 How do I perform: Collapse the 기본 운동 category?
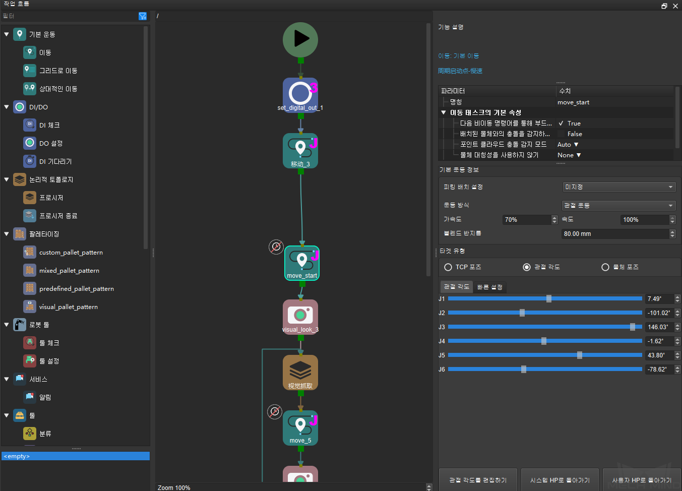(x=7, y=34)
